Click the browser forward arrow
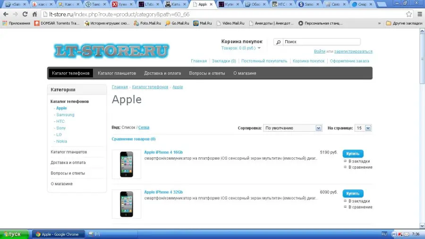Viewport: 425px width, 239px height. point(16,14)
